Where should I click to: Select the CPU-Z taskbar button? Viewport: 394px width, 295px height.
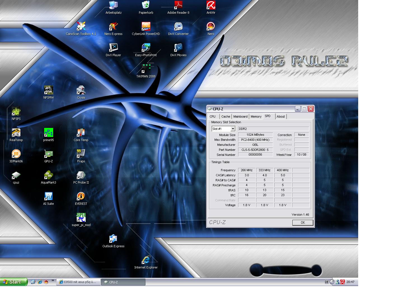coord(123,282)
